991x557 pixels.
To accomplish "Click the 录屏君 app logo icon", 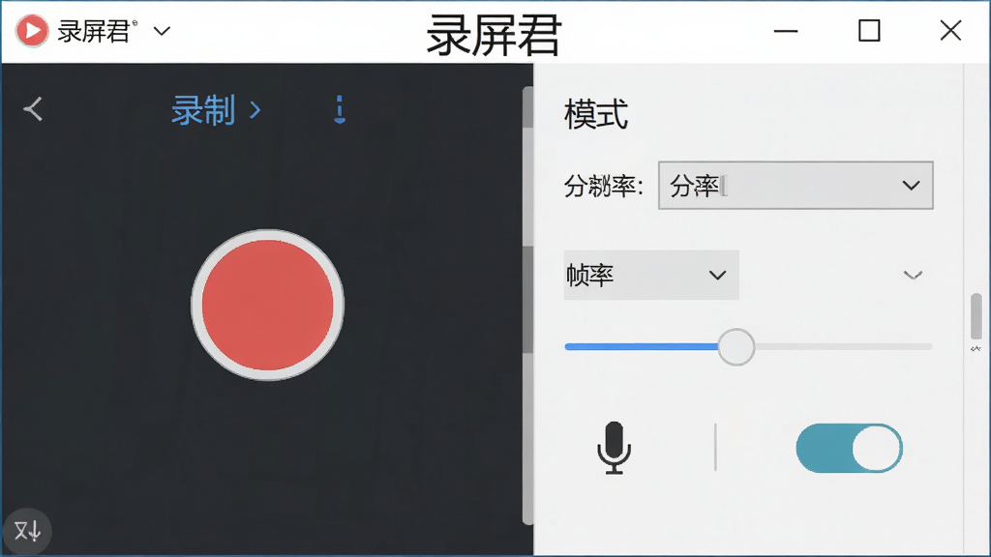I will click(x=32, y=30).
